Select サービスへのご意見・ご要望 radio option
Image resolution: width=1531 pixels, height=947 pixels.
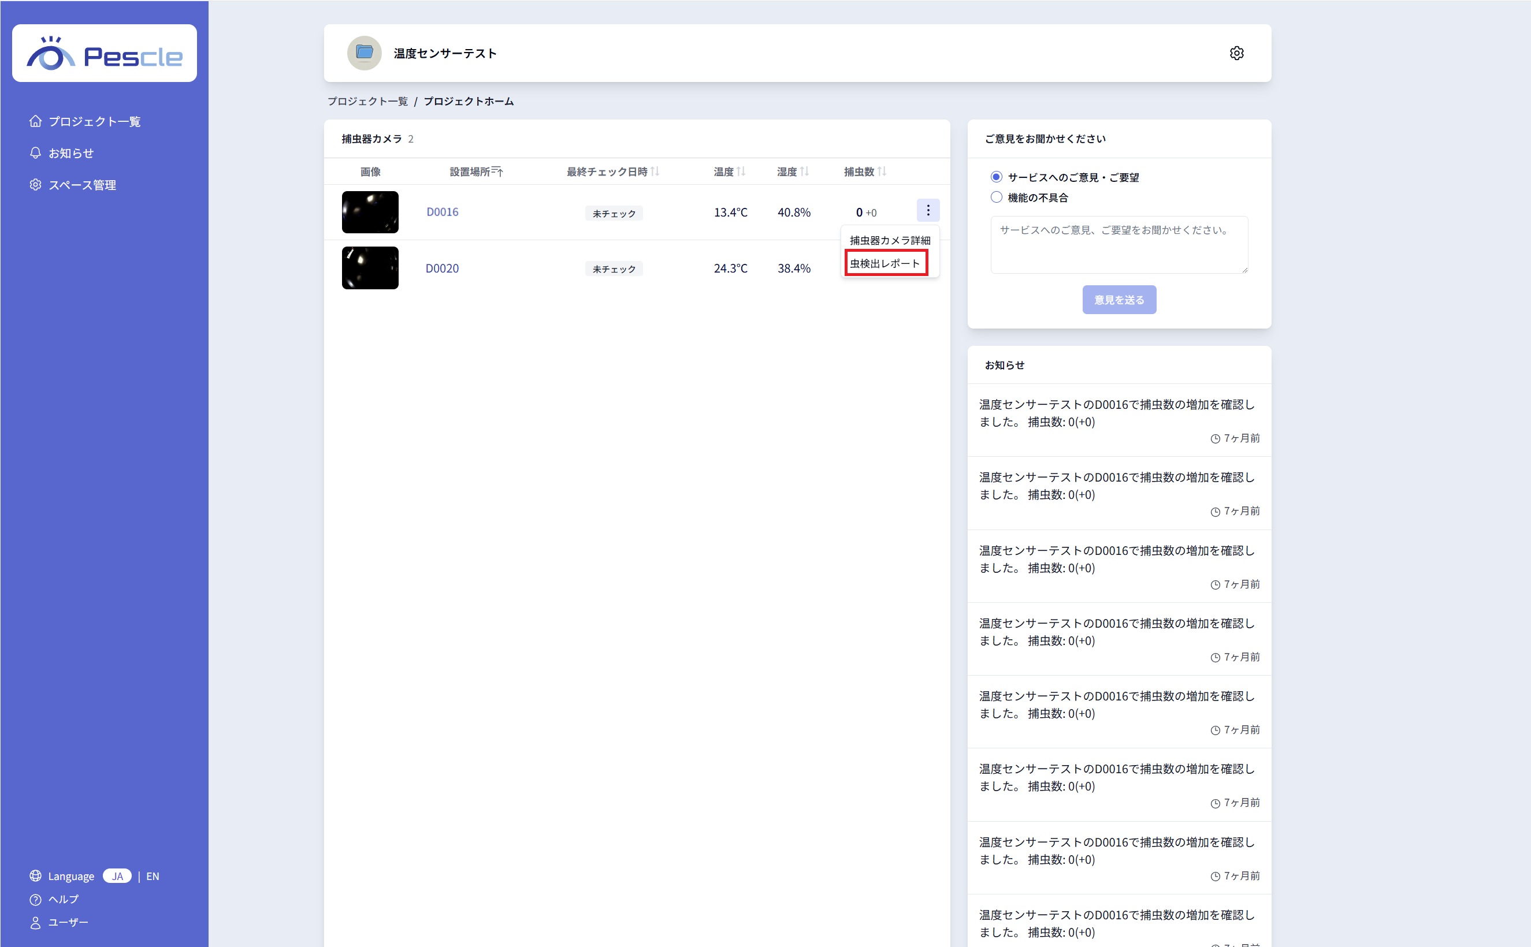(x=997, y=177)
